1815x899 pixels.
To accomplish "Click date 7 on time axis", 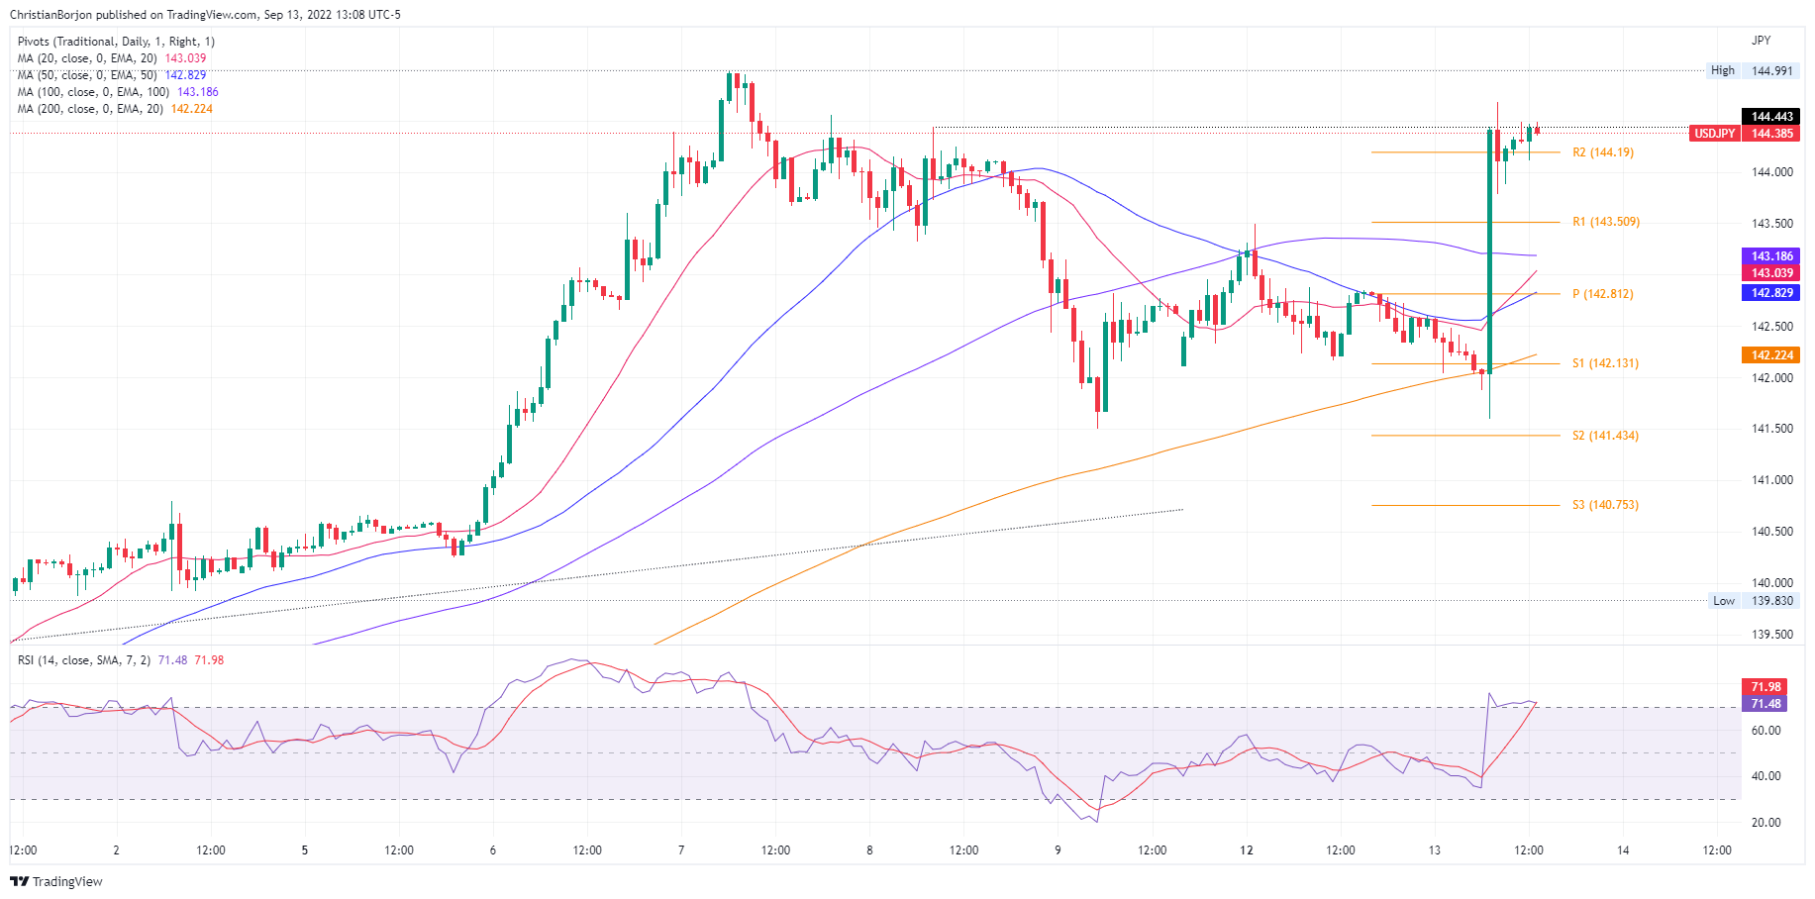I will [x=681, y=850].
